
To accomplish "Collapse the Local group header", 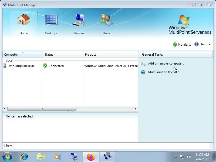I will 9,60.
